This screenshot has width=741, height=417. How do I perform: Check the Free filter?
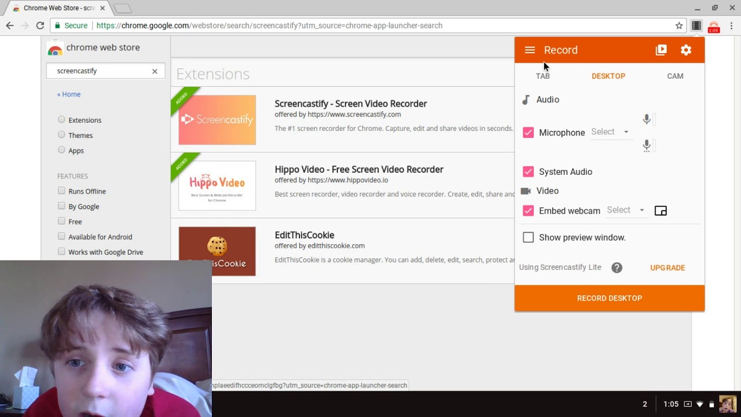[x=61, y=221]
